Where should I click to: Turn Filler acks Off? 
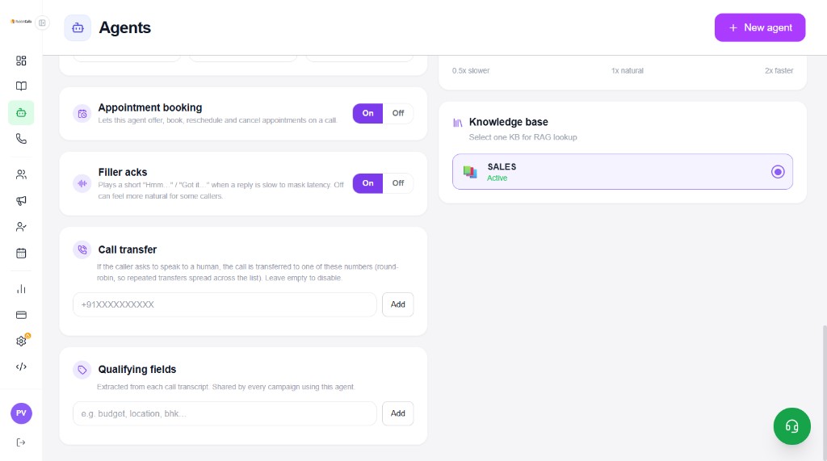pyautogui.click(x=397, y=183)
